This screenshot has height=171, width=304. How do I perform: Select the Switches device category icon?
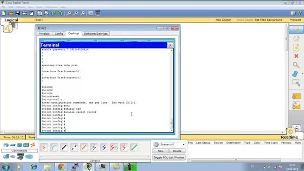[x=13, y=145]
